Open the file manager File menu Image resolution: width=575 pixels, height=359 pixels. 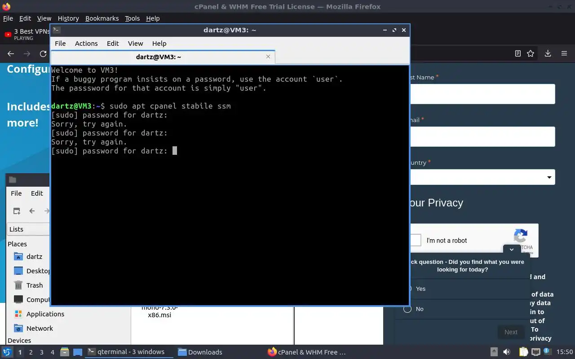(x=16, y=193)
